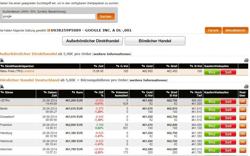The height and width of the screenshot is (156, 250).
Task: Click Buy in the München row
Action: 212,151
